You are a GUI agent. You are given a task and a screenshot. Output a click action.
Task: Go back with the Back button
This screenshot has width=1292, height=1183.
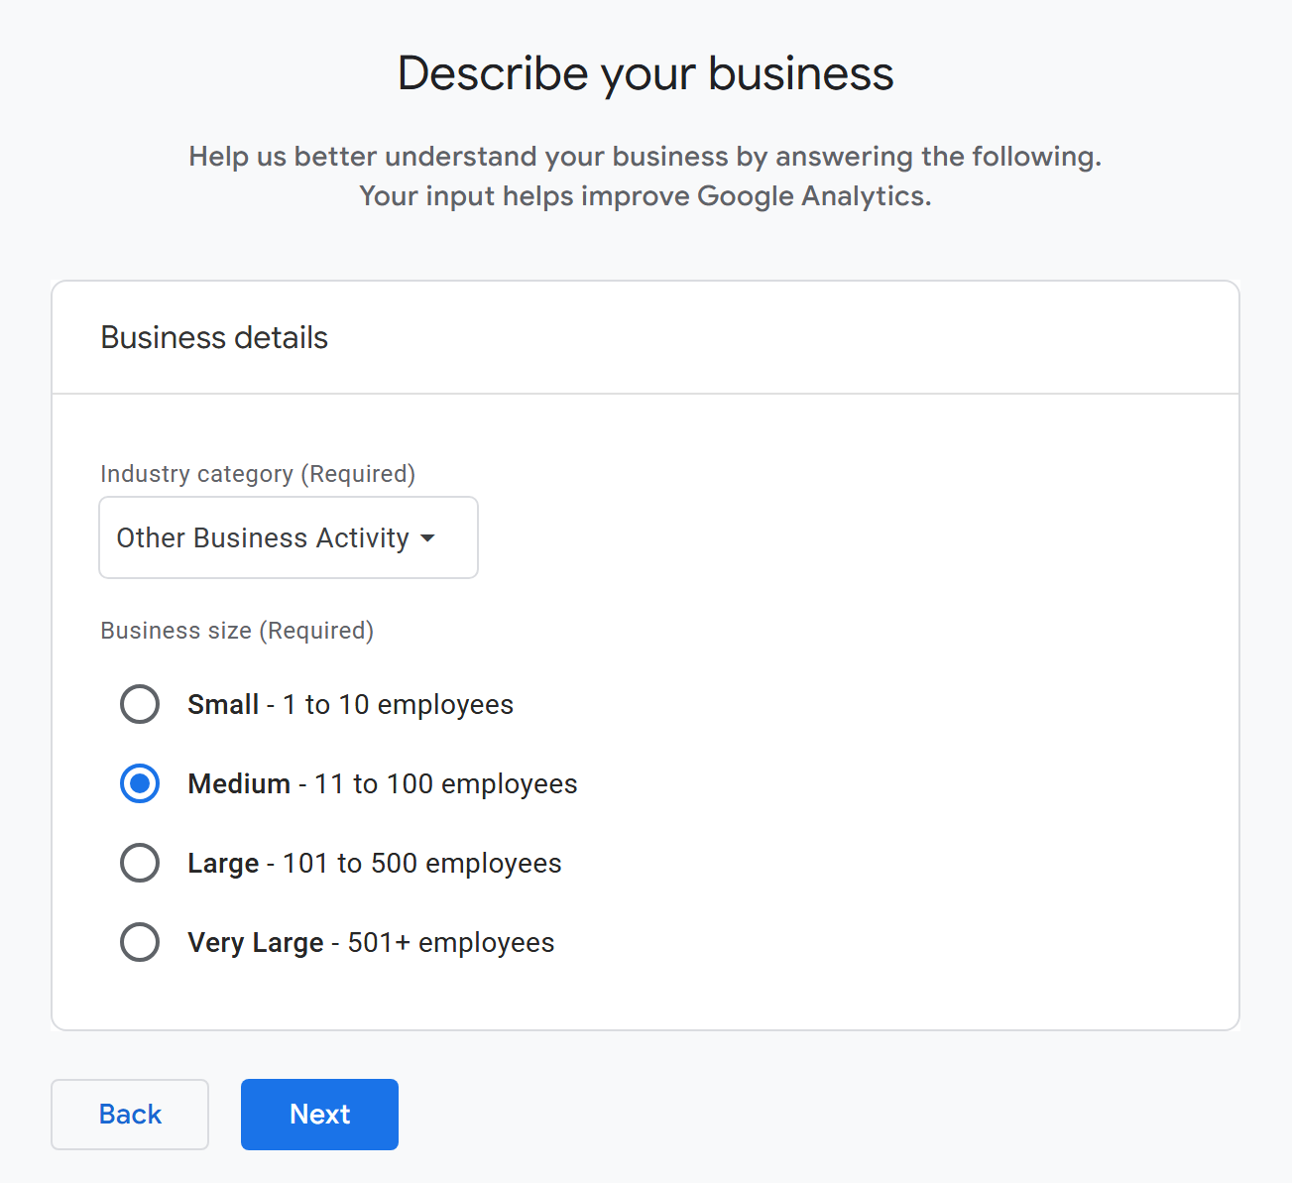pyautogui.click(x=130, y=1115)
